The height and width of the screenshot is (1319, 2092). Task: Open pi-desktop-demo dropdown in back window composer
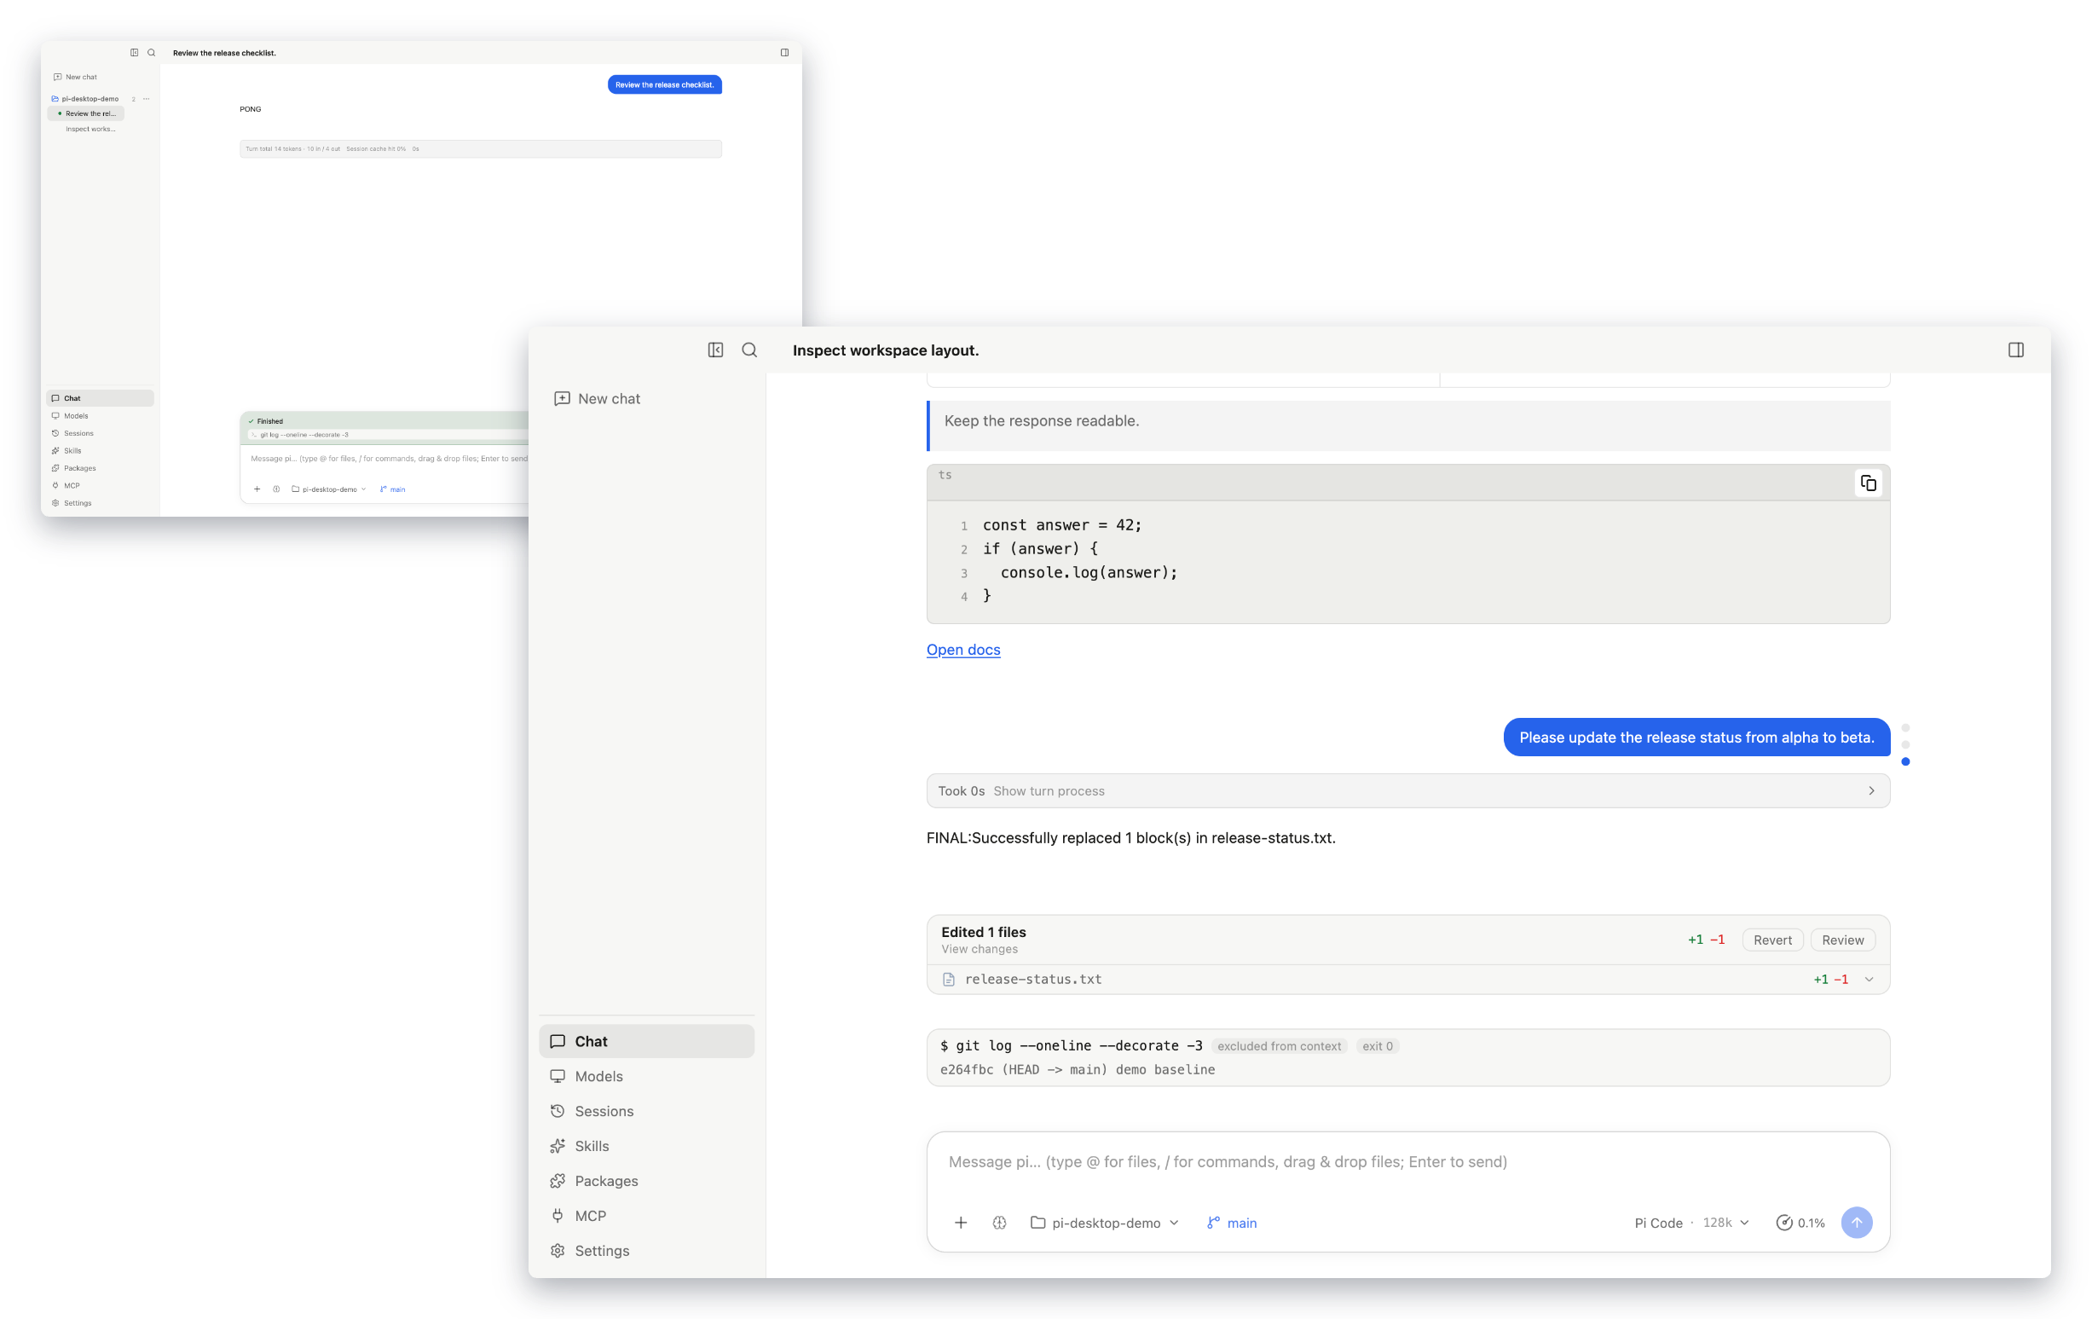(x=328, y=489)
